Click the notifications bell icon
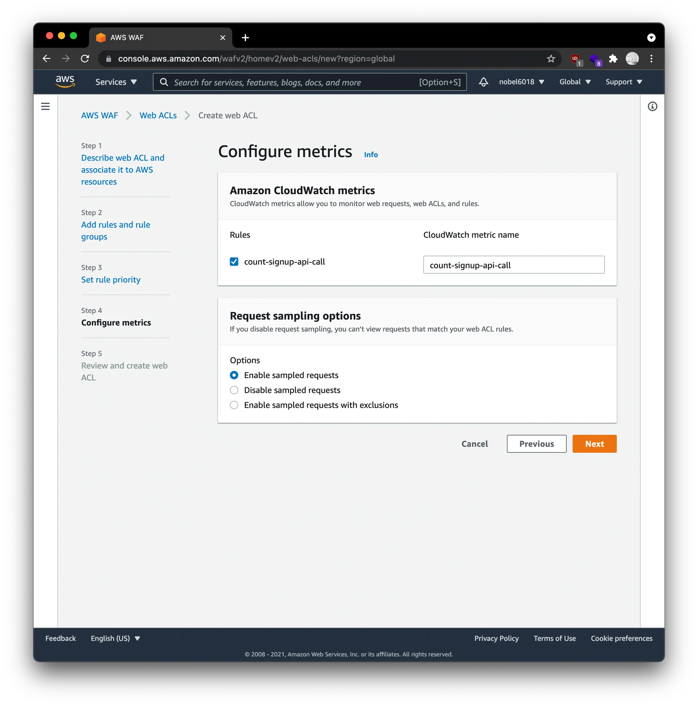Viewport: 698px width, 706px height. [x=483, y=82]
